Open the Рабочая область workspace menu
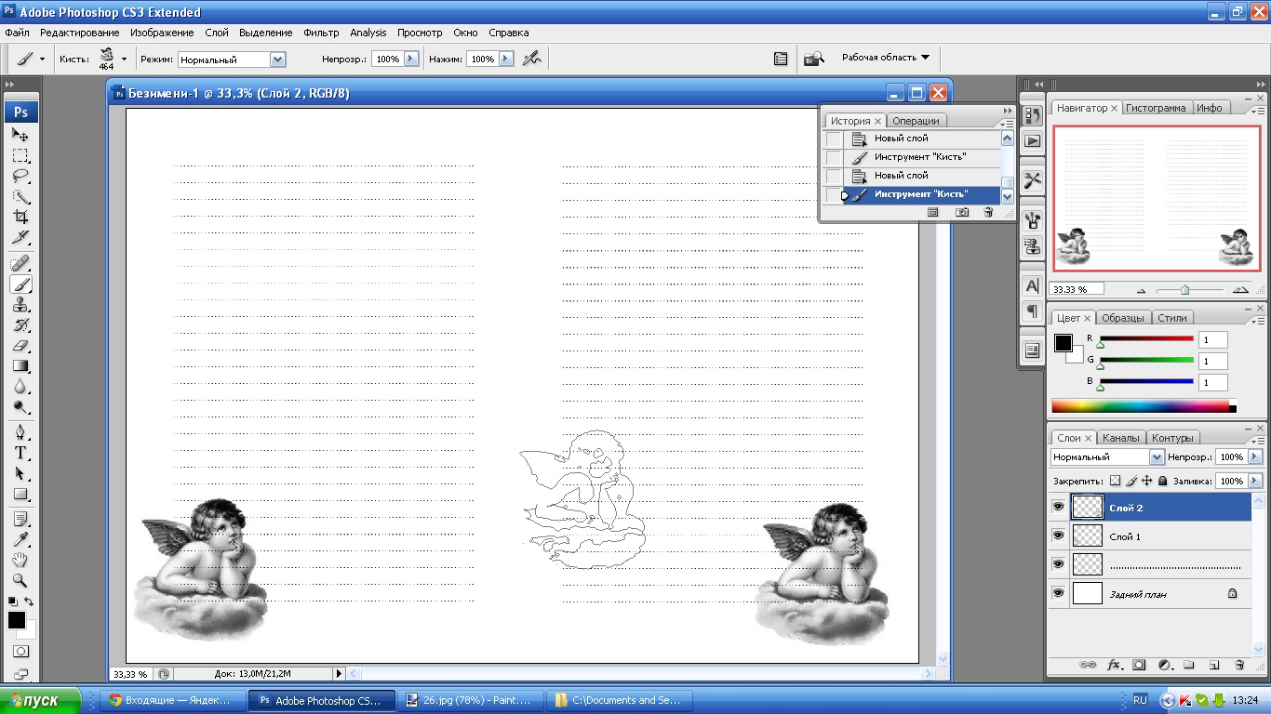 (885, 58)
